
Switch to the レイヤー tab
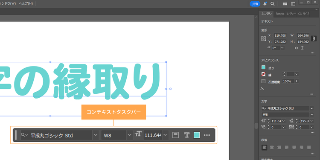pos(291,14)
